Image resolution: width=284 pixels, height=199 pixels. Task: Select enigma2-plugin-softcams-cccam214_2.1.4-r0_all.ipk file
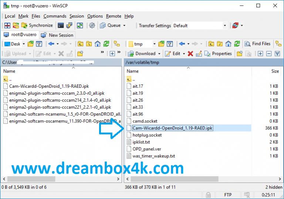click(x=60, y=100)
